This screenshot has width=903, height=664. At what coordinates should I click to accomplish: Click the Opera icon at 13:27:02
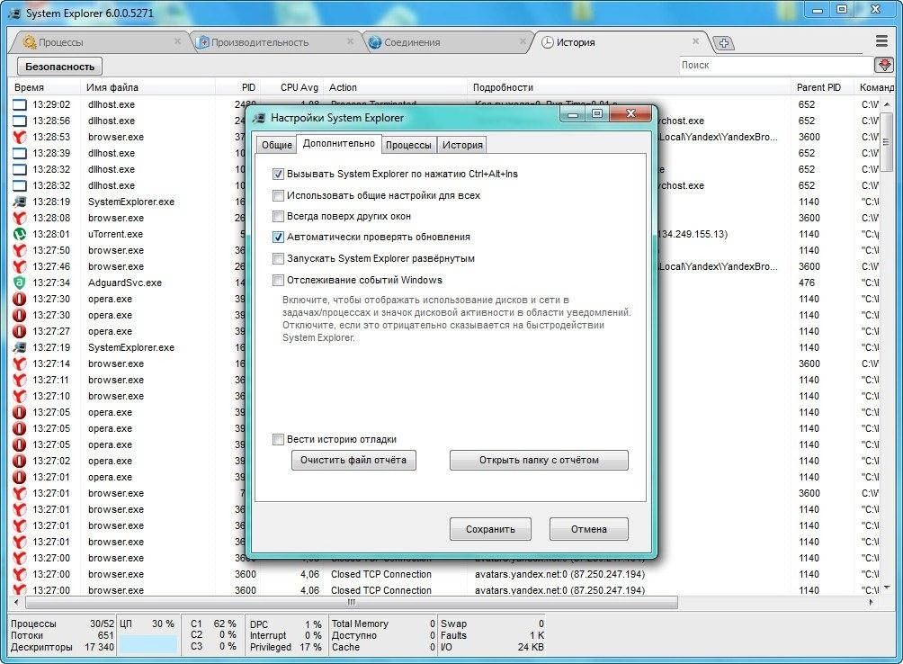(20, 462)
